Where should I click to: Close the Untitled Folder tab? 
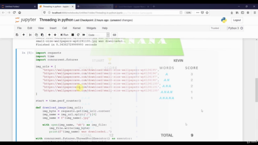pyautogui.click(x=35, y=6)
